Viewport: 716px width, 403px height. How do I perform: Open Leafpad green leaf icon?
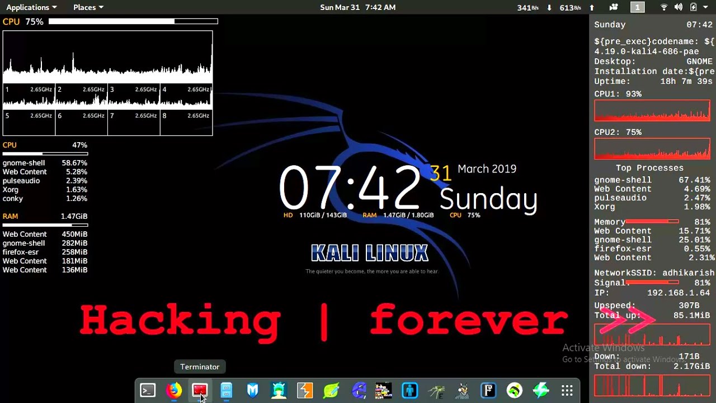pyautogui.click(x=331, y=390)
